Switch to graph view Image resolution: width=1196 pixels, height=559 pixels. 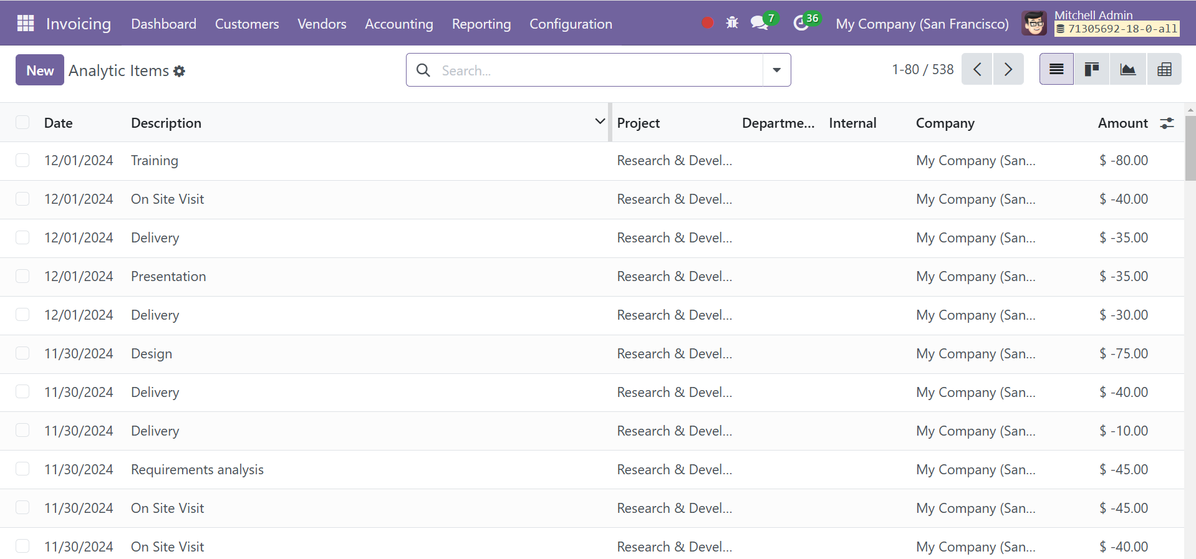[x=1127, y=69]
